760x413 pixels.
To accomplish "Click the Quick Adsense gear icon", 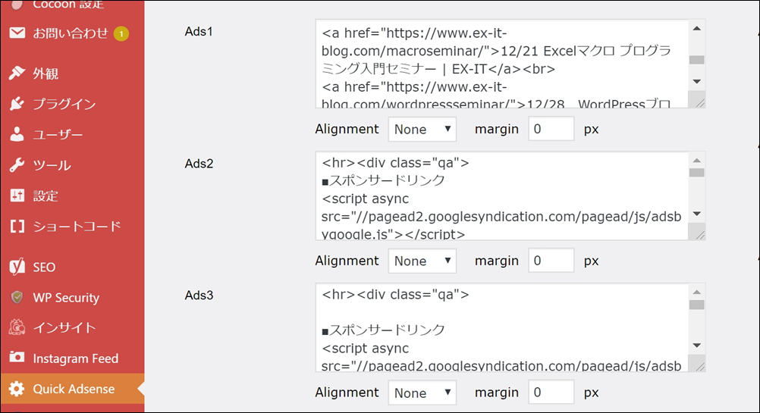I will [x=17, y=389].
